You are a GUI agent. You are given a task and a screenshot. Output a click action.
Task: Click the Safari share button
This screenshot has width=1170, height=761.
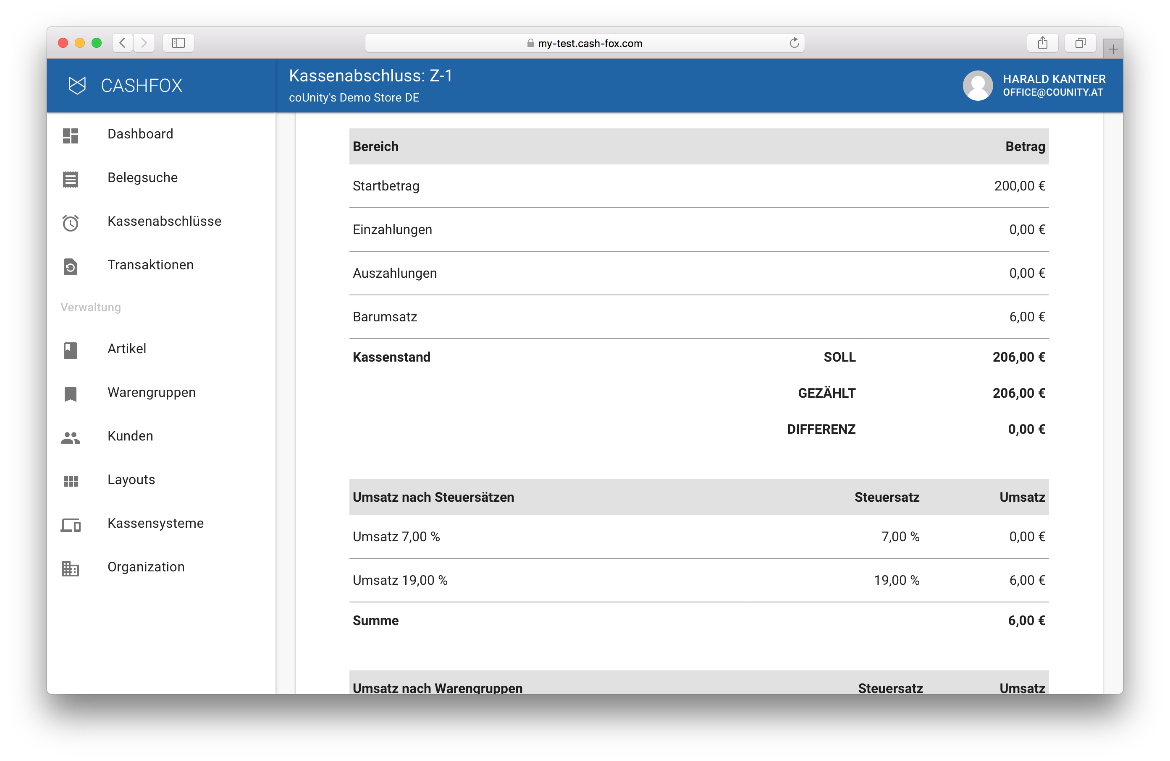click(x=1042, y=43)
